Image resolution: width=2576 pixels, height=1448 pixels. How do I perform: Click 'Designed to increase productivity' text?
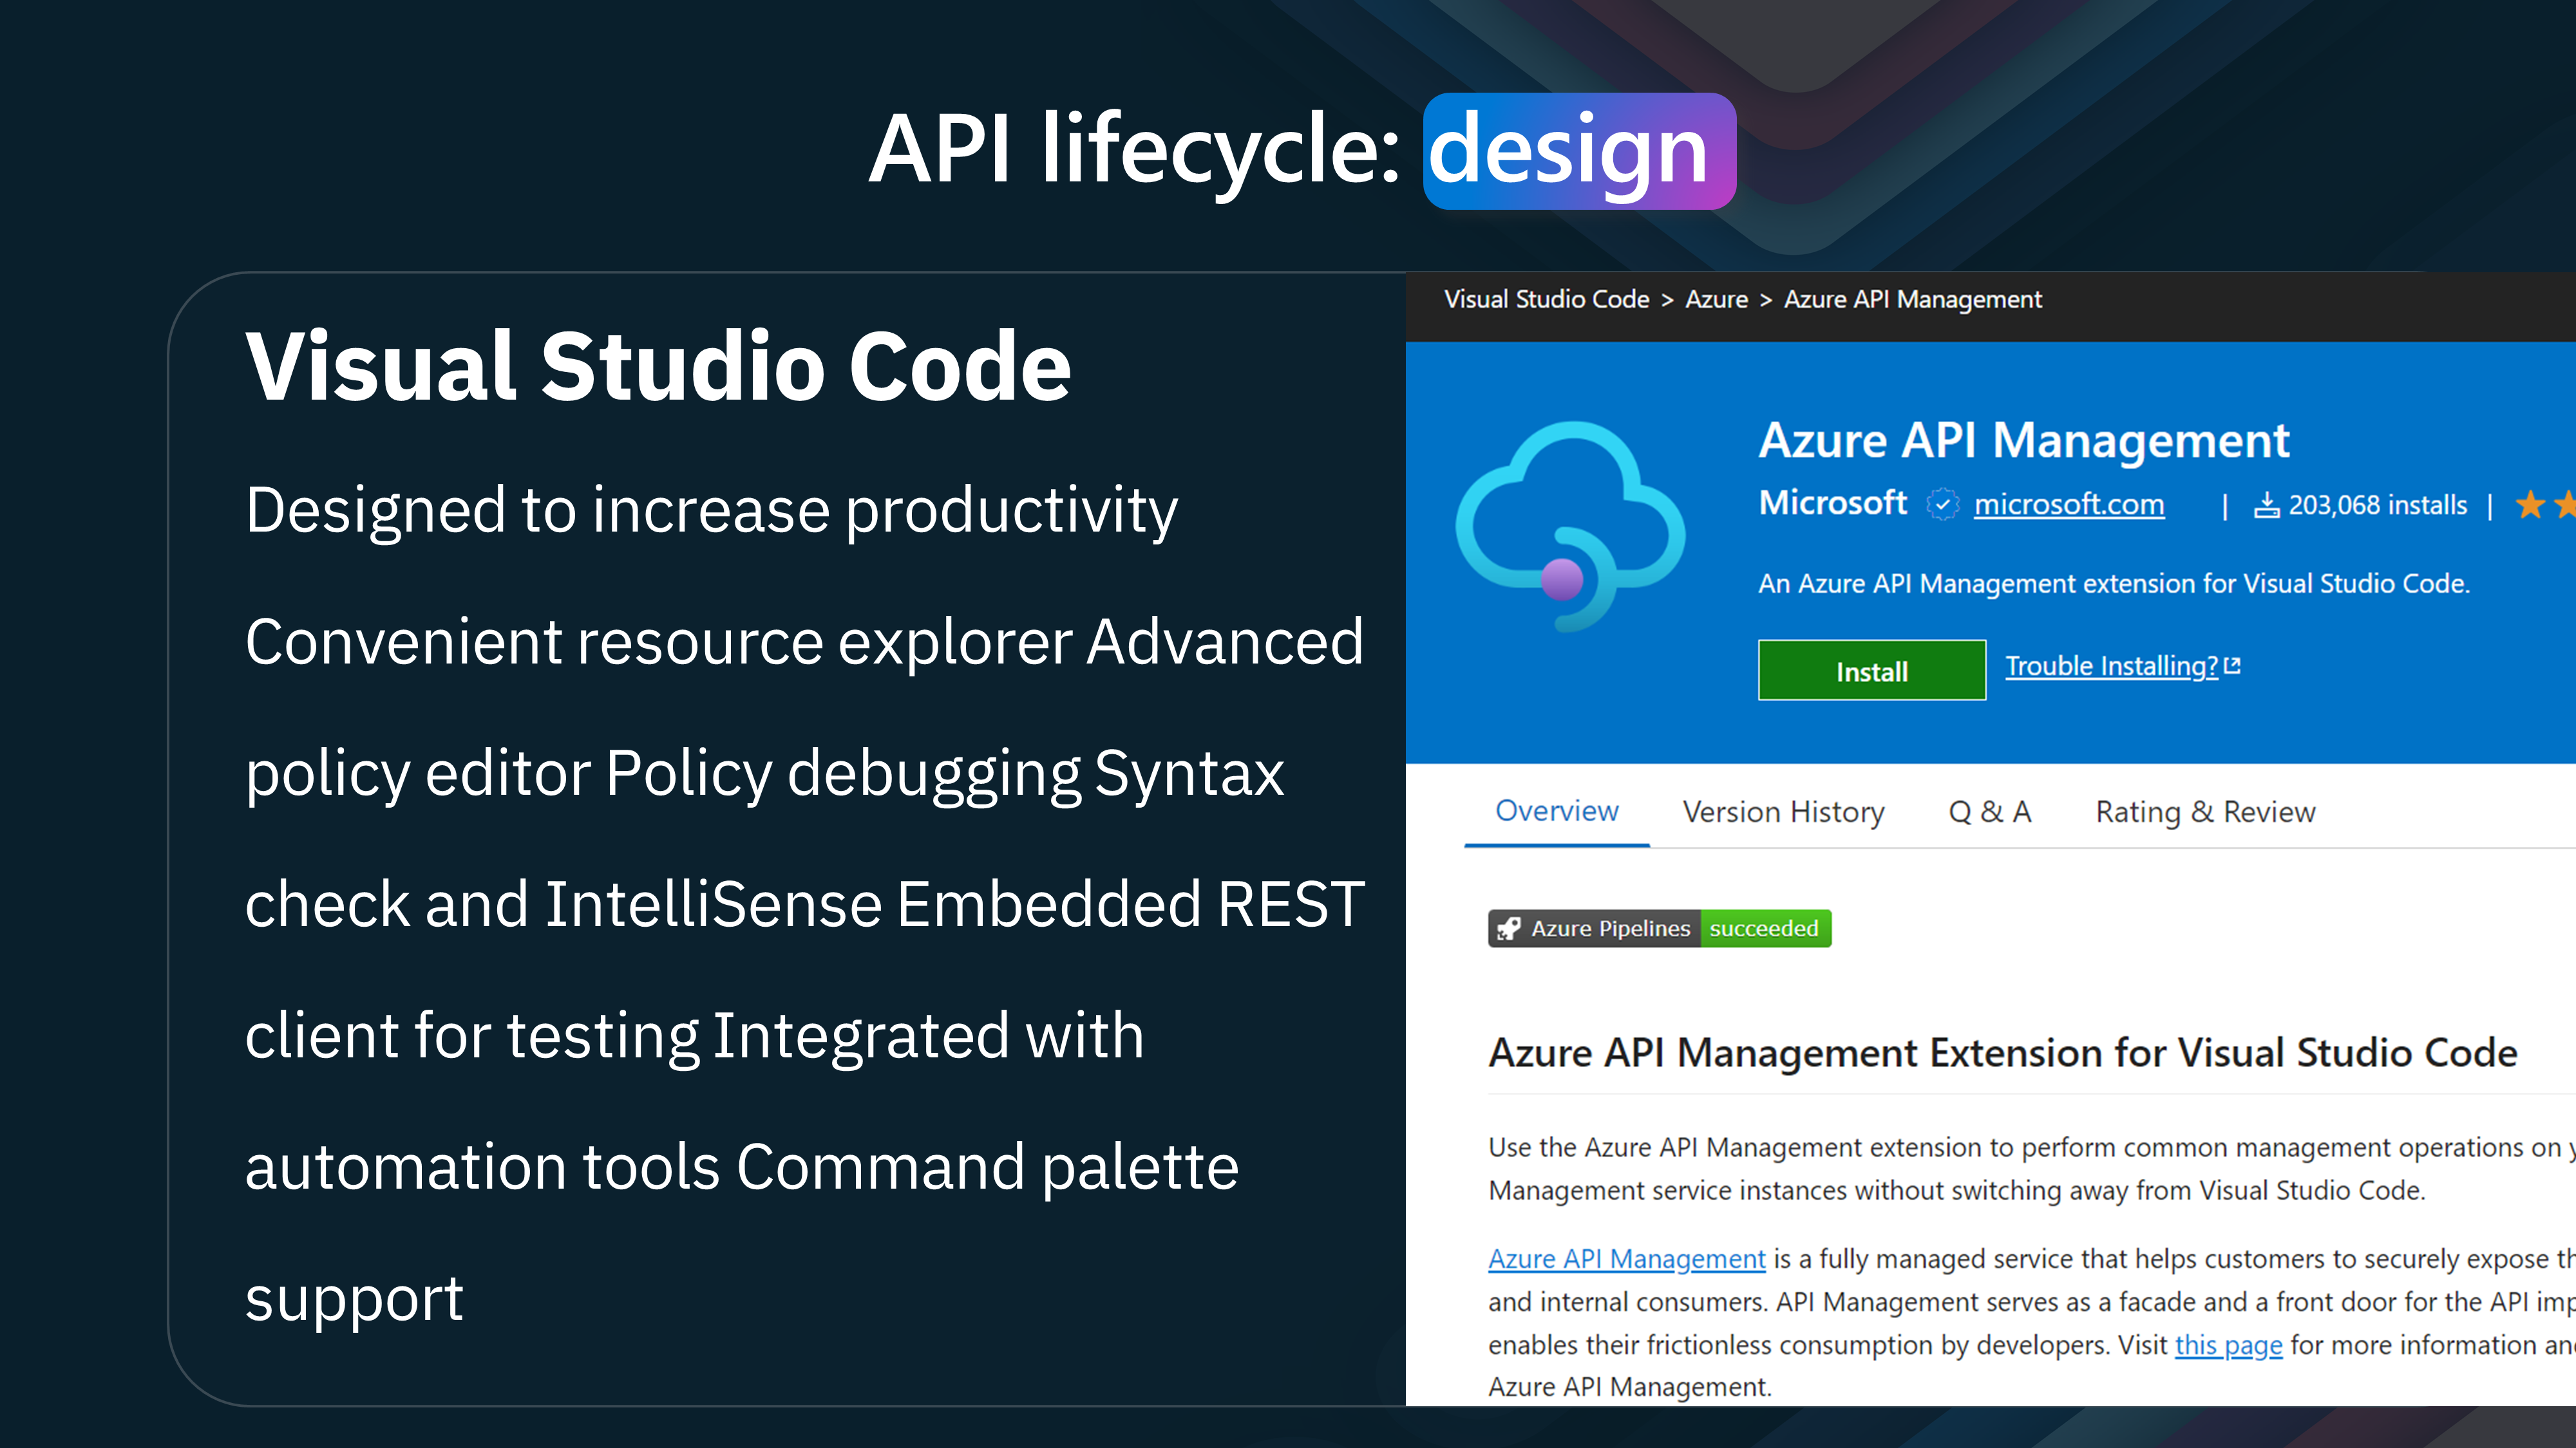(712, 512)
